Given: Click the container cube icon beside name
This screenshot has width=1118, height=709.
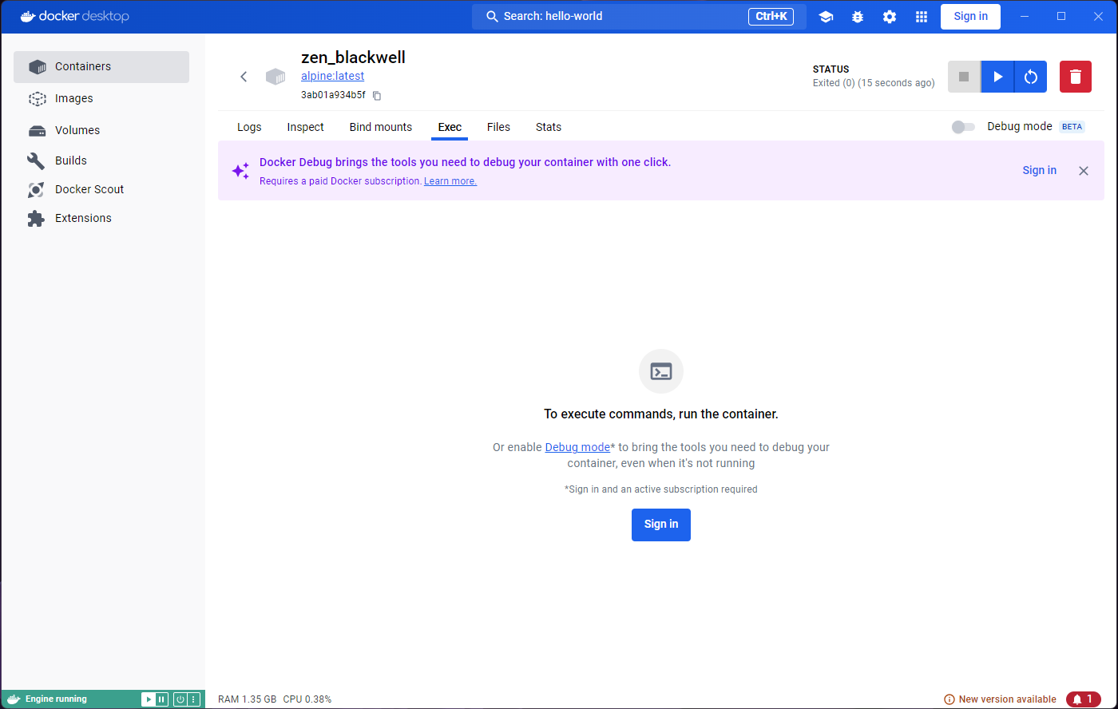Looking at the screenshot, I should click(276, 77).
